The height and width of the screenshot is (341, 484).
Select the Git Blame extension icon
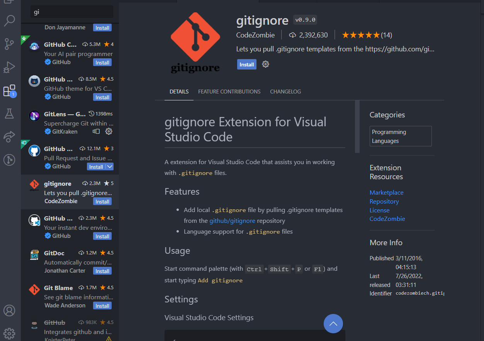34,290
